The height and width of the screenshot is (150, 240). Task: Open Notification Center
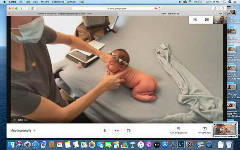coord(235,2)
